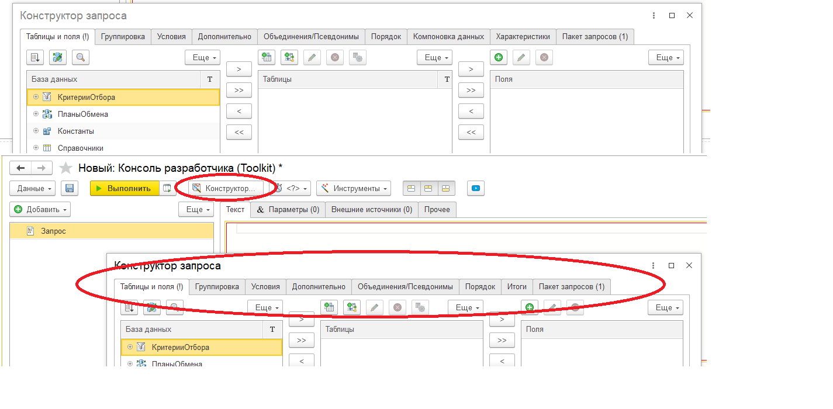Click the green plus above Поля, lower constructor

(x=530, y=307)
